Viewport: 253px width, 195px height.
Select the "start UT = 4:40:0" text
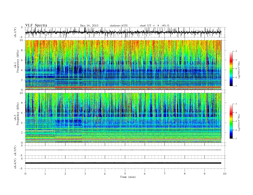coord(154,25)
